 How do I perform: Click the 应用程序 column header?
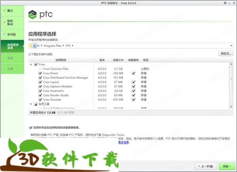click(61, 60)
